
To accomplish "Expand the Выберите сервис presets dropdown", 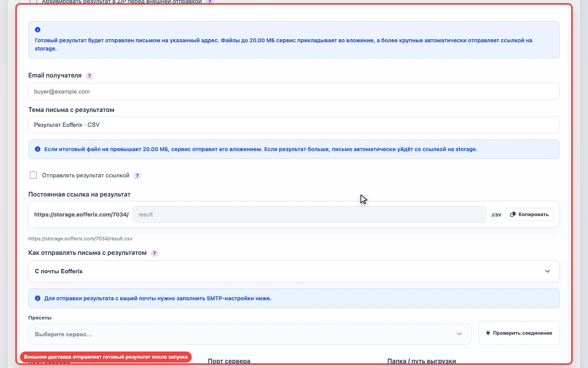I will 250,334.
